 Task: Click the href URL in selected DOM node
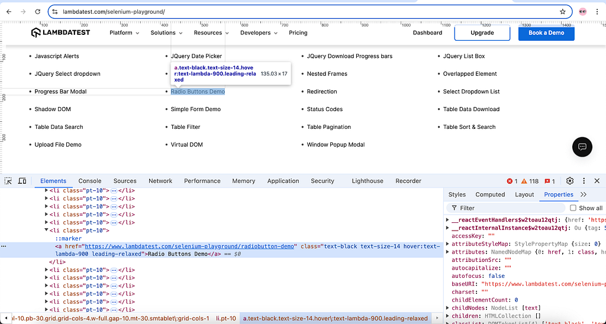click(x=189, y=247)
